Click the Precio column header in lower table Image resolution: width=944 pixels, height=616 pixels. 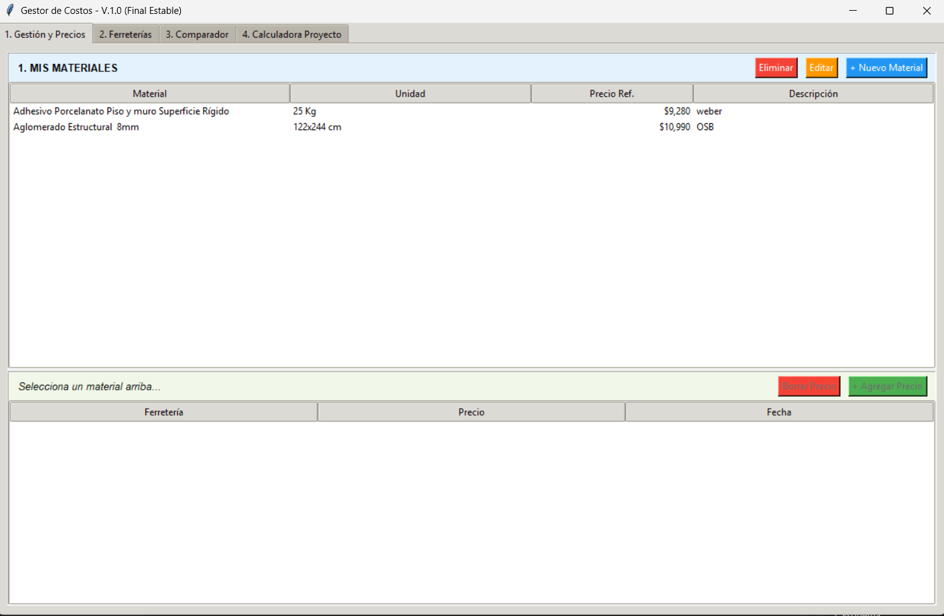click(x=471, y=412)
